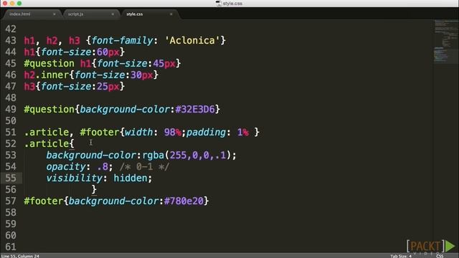Click the font-family property on line 43
Screen dimensions: 459x258
[x=122, y=40]
